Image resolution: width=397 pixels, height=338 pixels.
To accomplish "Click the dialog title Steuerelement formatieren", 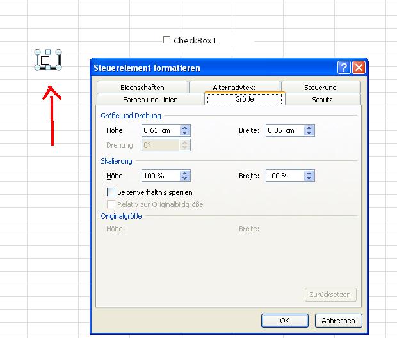I will [147, 68].
